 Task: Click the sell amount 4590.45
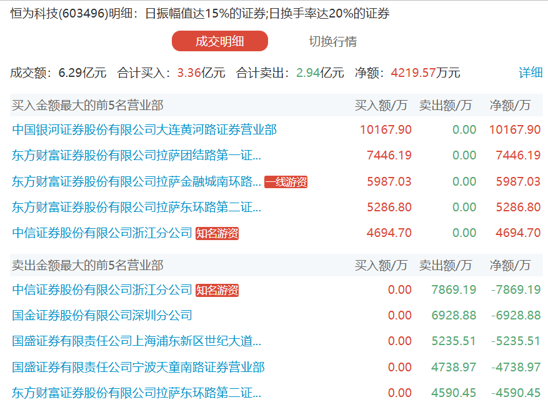pos(454,393)
